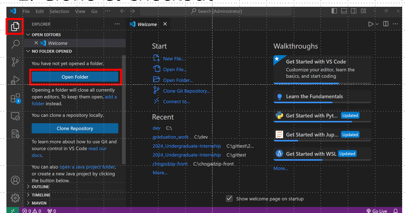The height and width of the screenshot is (213, 405).
Task: Click the ports forwarded status item
Action: click(52, 211)
